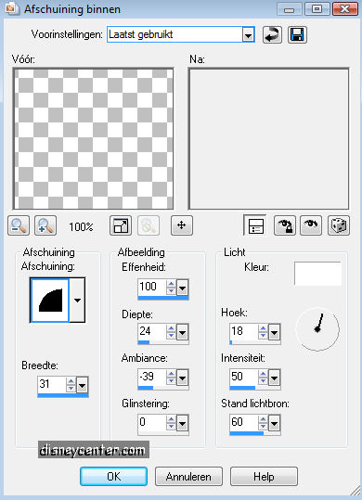Image resolution: width=362 pixels, height=500 pixels.
Task: Open the Voorinstellingen preset dropdown
Action: tap(248, 34)
